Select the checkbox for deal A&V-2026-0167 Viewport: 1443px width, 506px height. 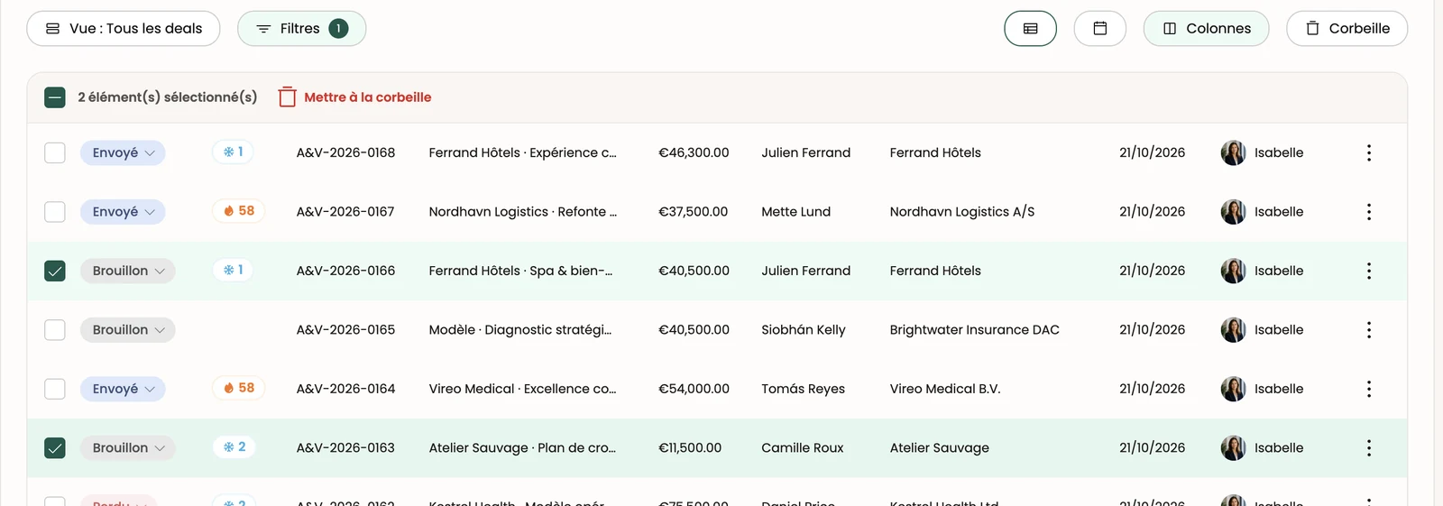pyautogui.click(x=55, y=212)
